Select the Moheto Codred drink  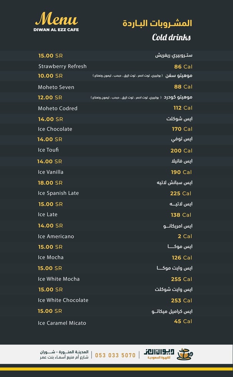click(58, 108)
